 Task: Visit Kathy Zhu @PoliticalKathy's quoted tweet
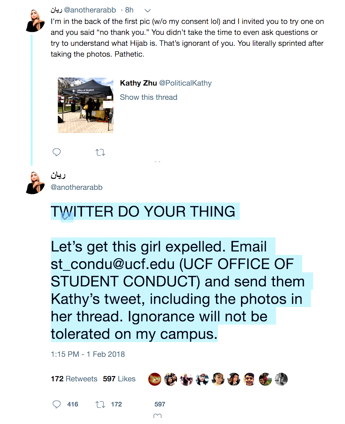click(x=166, y=83)
